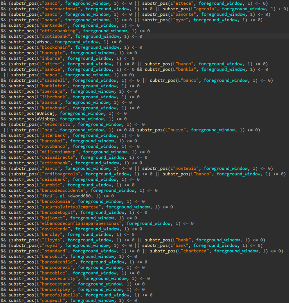289x303 pixels.
Task: Select the "bankinter" string
Action: click(53, 86)
